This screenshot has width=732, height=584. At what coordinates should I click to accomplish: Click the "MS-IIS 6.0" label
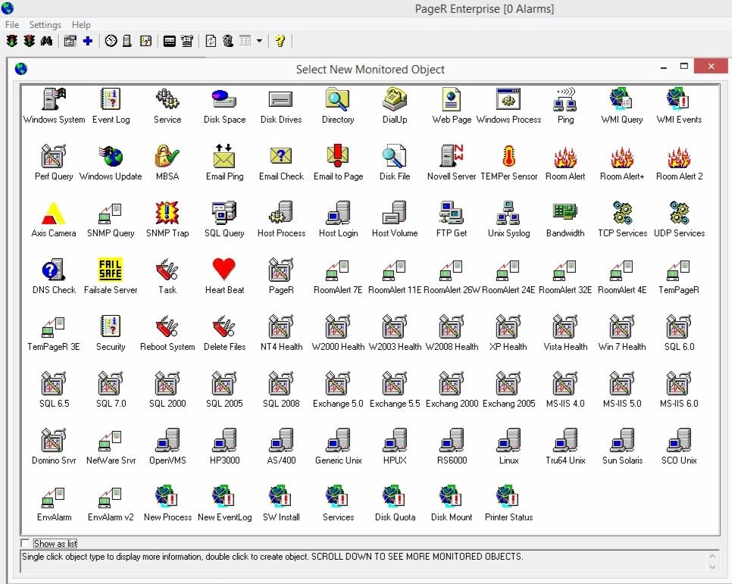click(679, 403)
